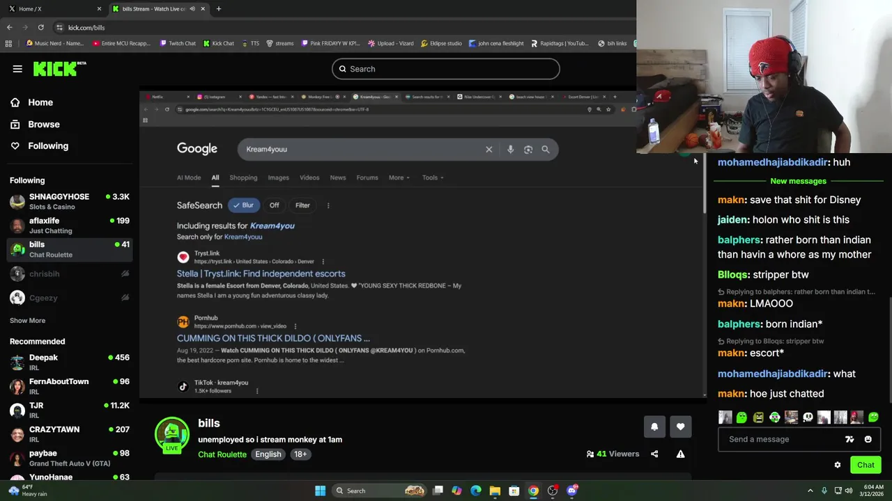Viewport: 892px width, 501px height.
Task: Switch to the Home / X browser tab
Action: [53, 8]
